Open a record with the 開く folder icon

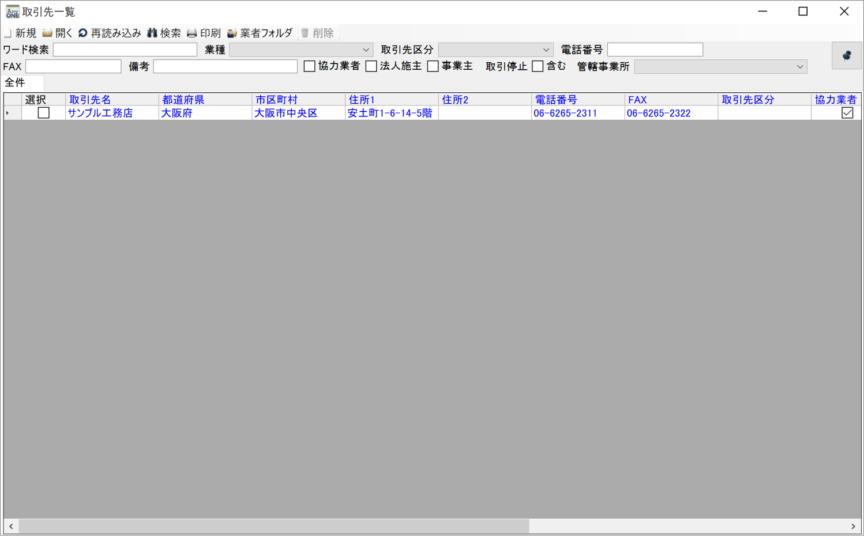(47, 33)
